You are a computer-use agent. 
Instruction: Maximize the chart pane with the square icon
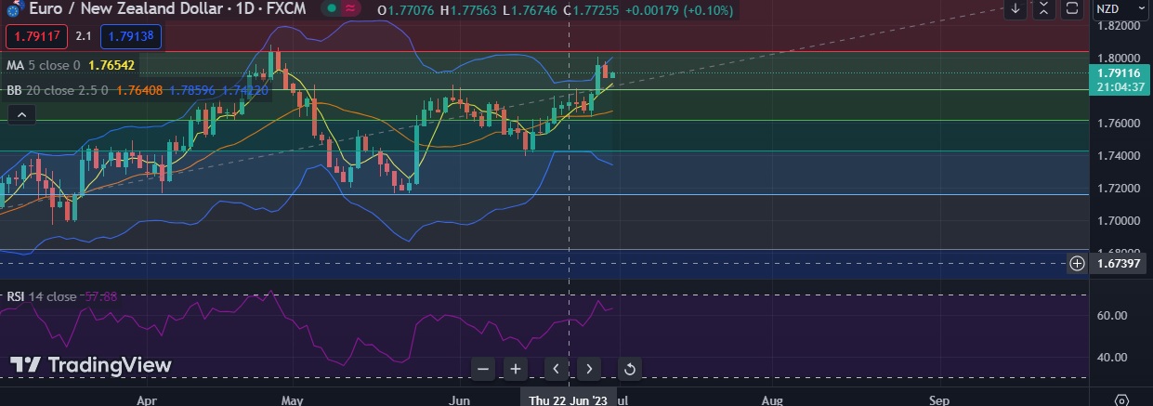[x=1072, y=9]
